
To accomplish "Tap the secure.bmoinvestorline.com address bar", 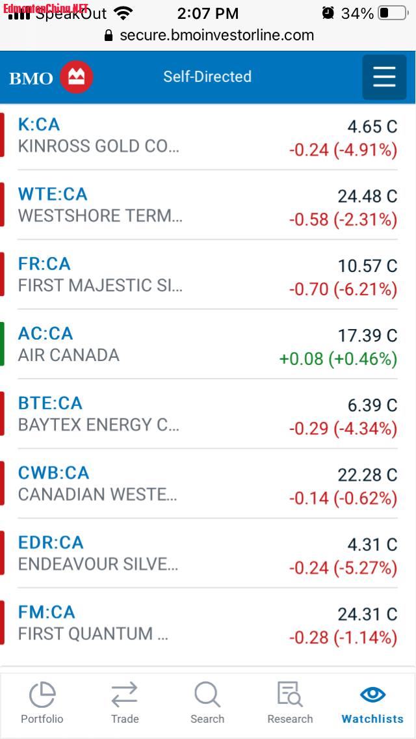I will pos(216,35).
